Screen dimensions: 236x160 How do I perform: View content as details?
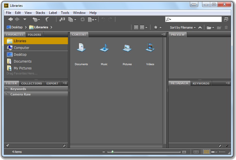click(214, 152)
